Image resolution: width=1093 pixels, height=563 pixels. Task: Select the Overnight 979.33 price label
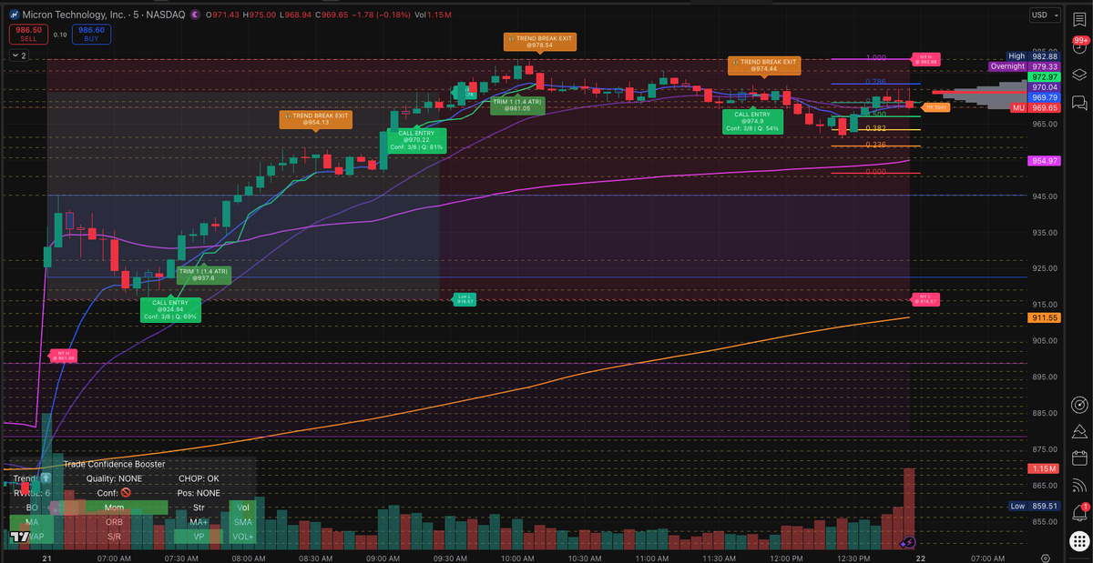[x=1025, y=66]
